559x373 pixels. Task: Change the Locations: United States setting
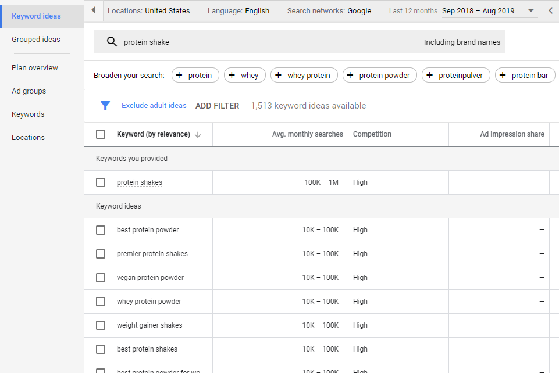click(x=149, y=11)
